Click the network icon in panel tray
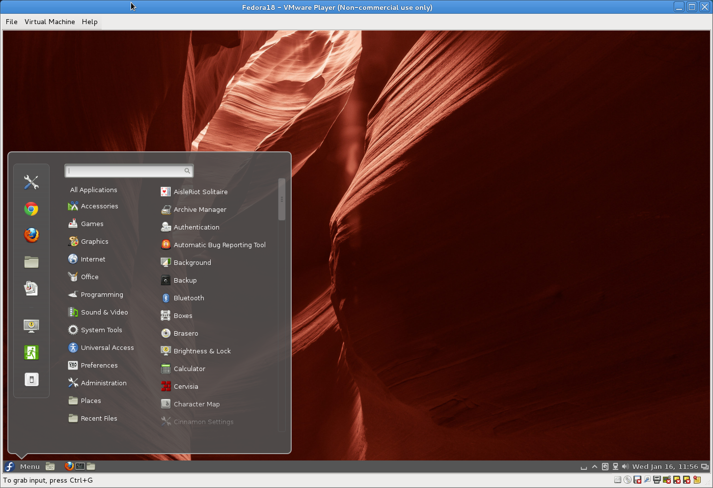Screen dimensions: 713x488 pyautogui.click(x=615, y=466)
